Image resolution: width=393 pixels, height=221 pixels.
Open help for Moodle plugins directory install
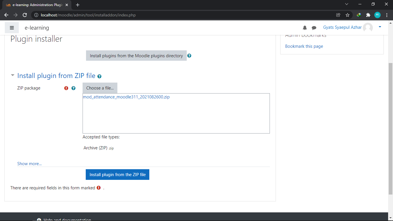(189, 56)
